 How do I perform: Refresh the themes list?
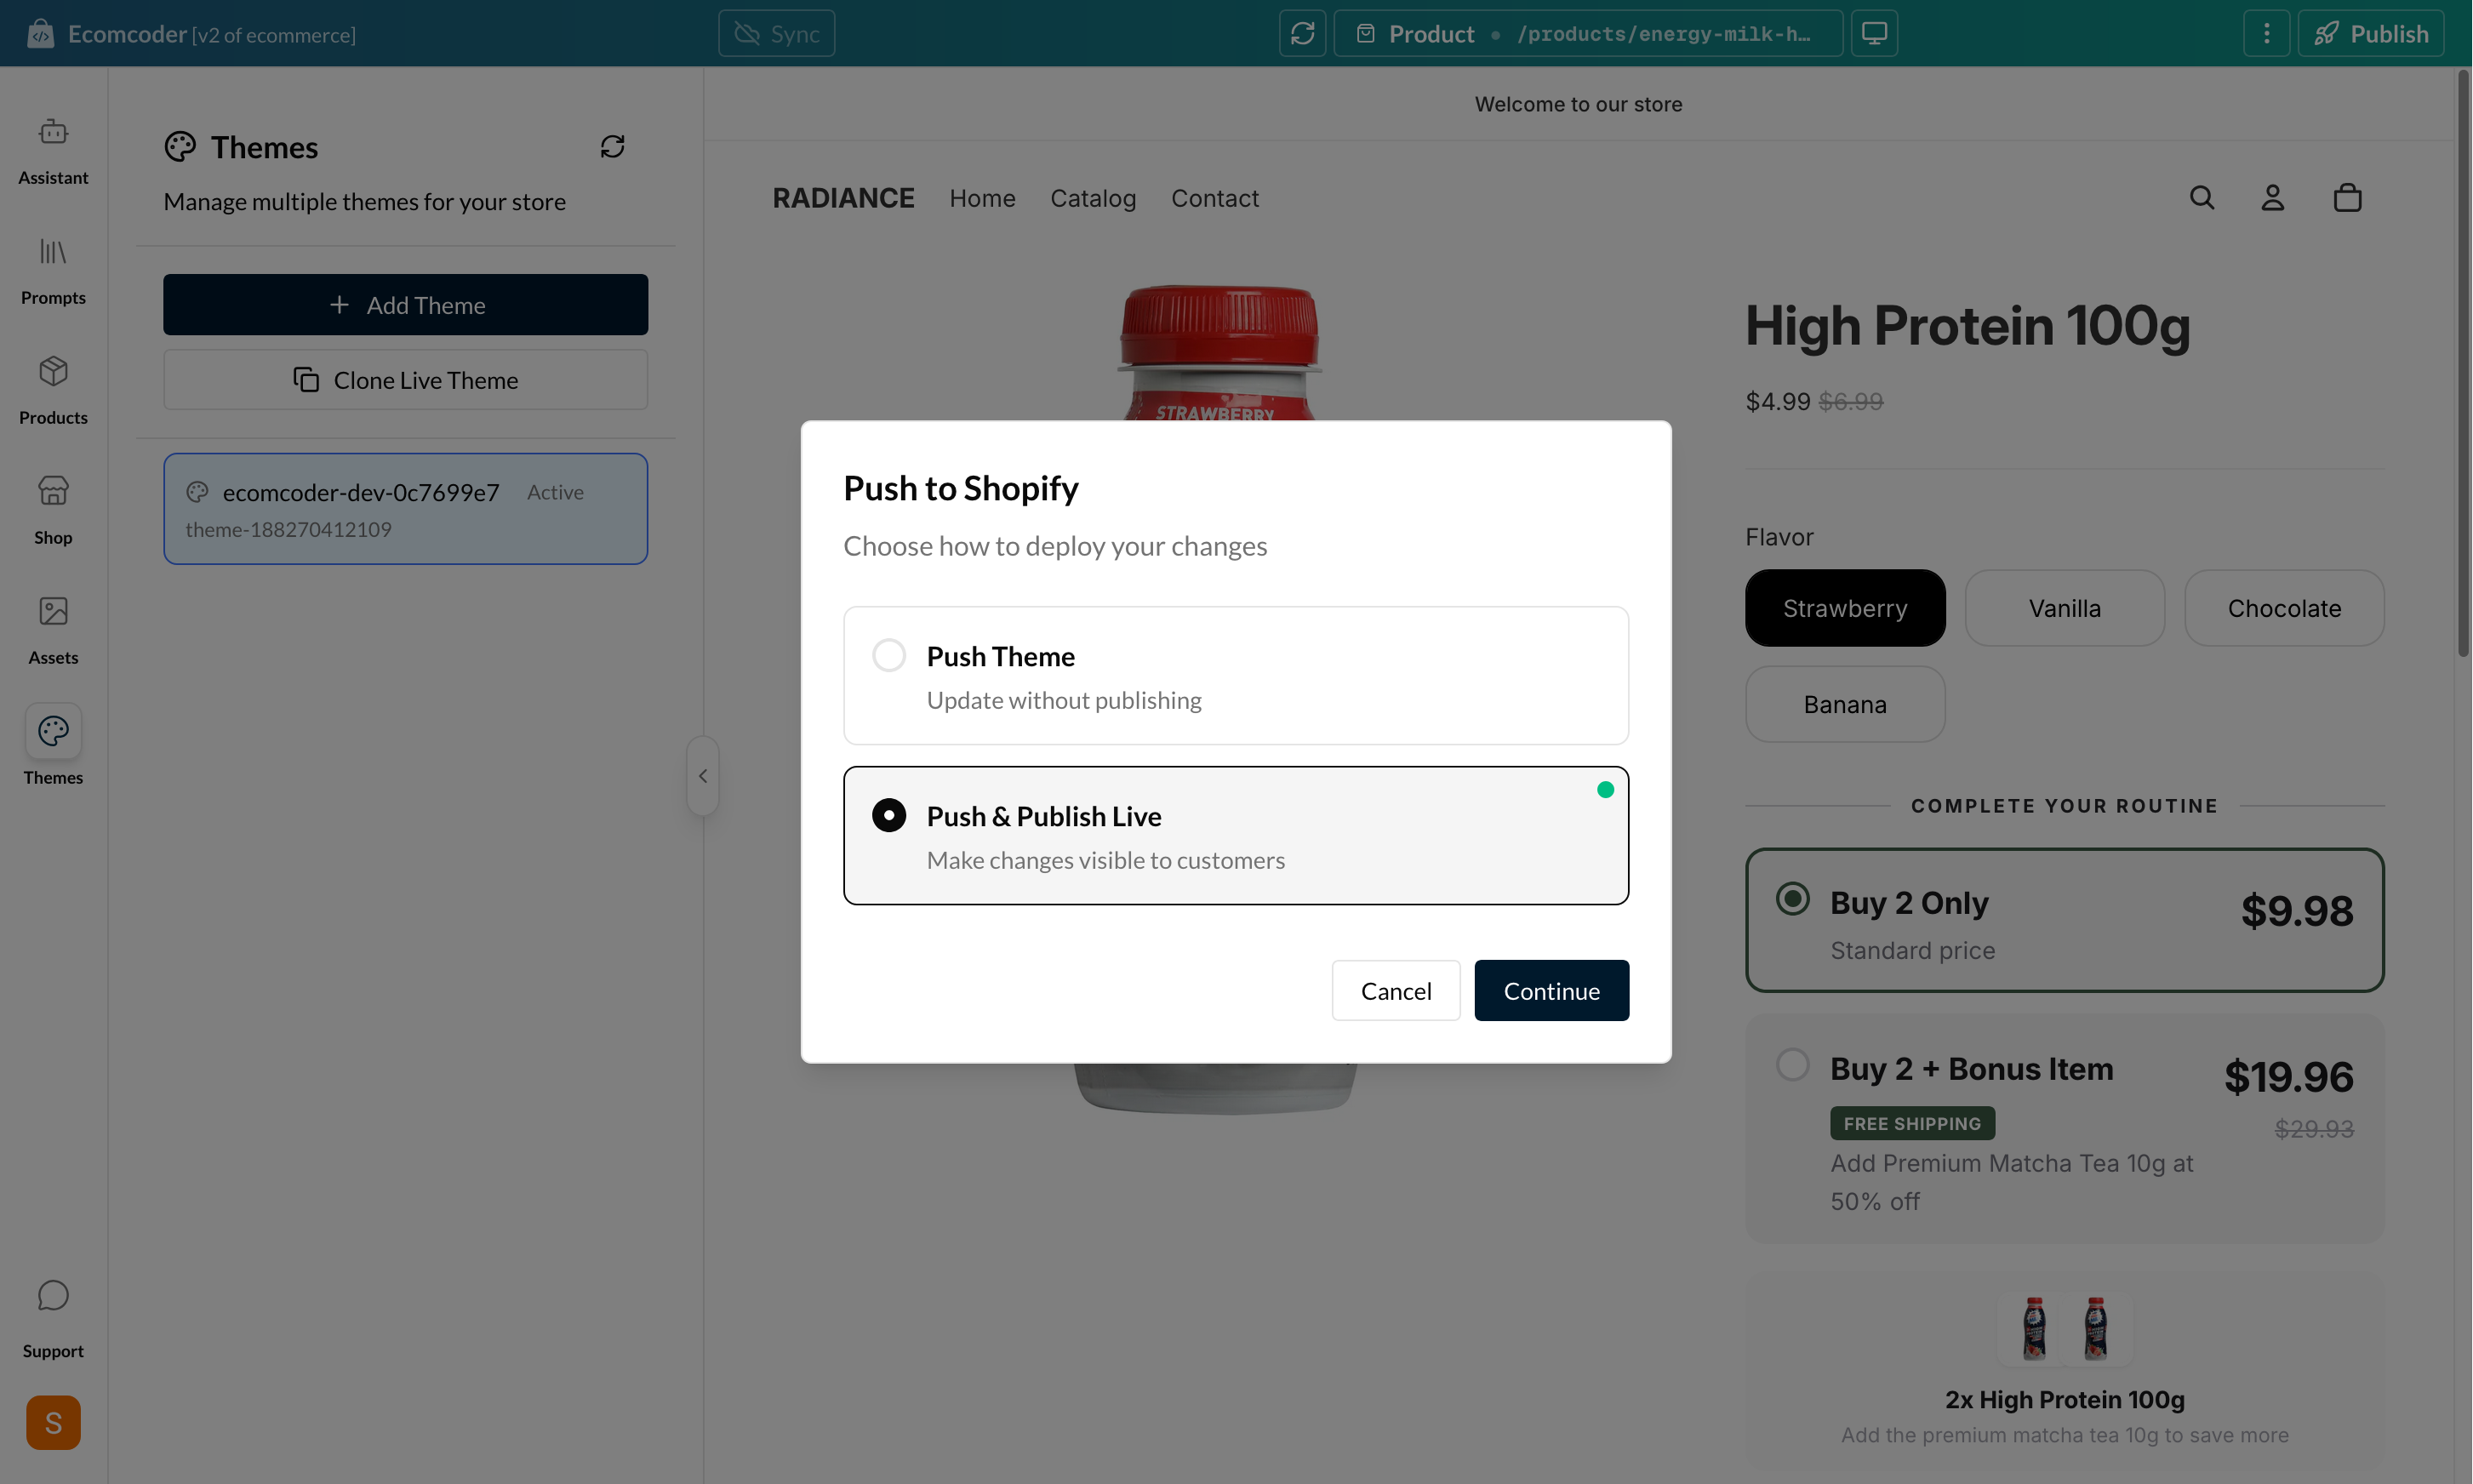tap(612, 146)
